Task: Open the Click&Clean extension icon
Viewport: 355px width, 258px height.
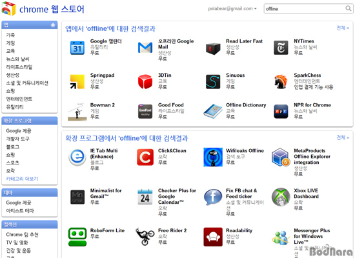Action: (145, 157)
